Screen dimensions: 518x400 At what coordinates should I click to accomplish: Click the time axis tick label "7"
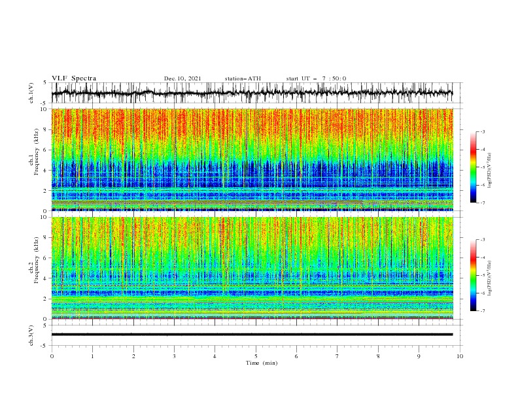coord(337,356)
